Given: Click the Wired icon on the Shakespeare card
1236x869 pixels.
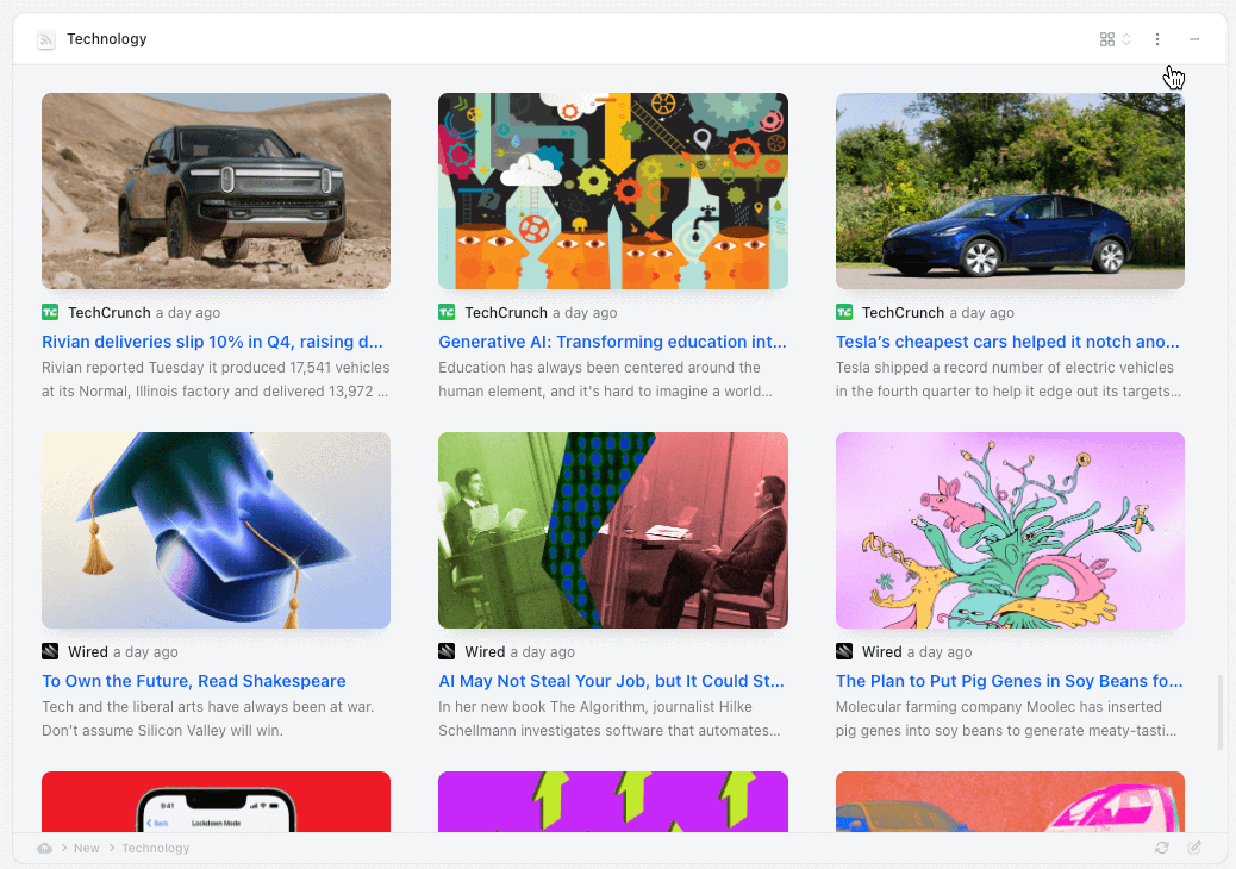Looking at the screenshot, I should pos(50,651).
